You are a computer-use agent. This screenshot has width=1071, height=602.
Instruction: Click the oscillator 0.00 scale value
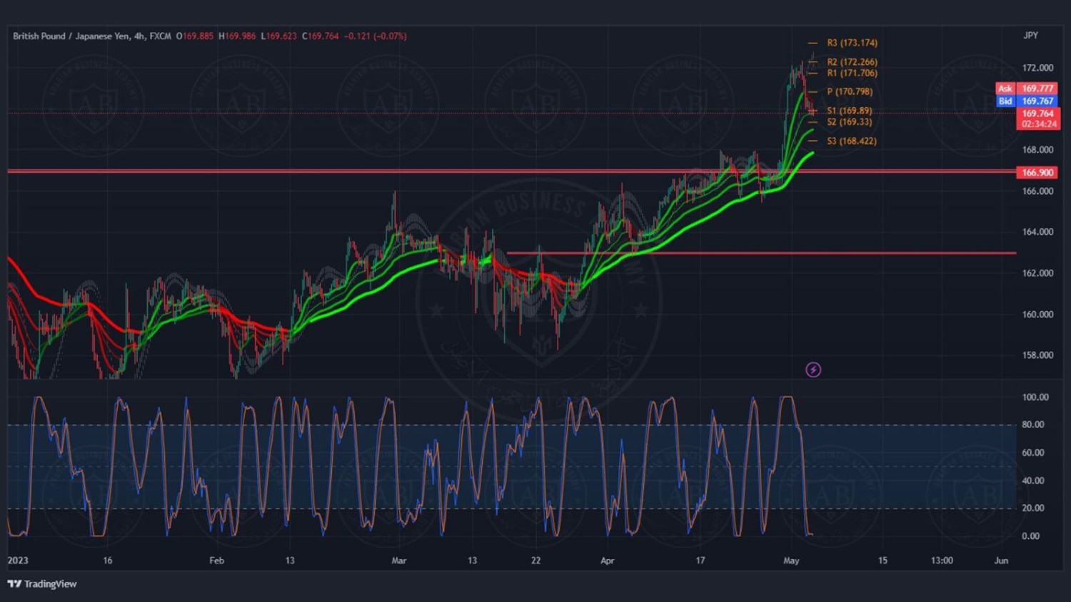(1030, 536)
